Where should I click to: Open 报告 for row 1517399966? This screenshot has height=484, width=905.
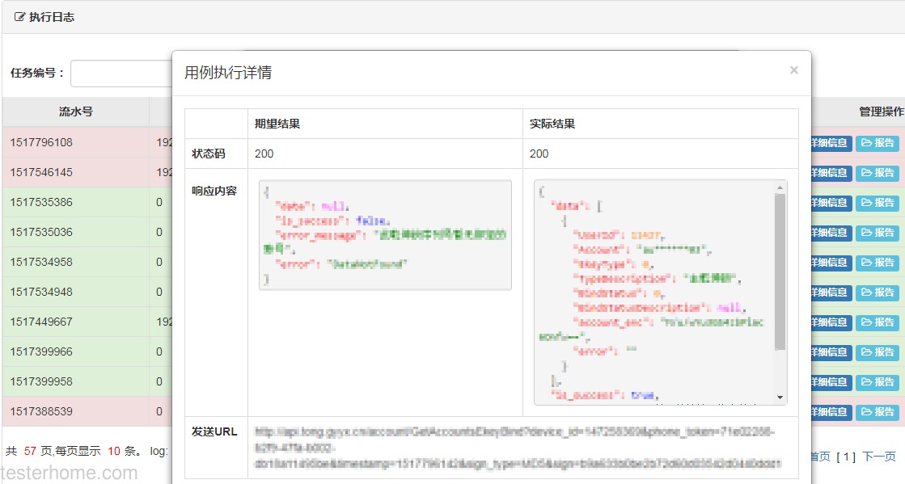point(878,352)
